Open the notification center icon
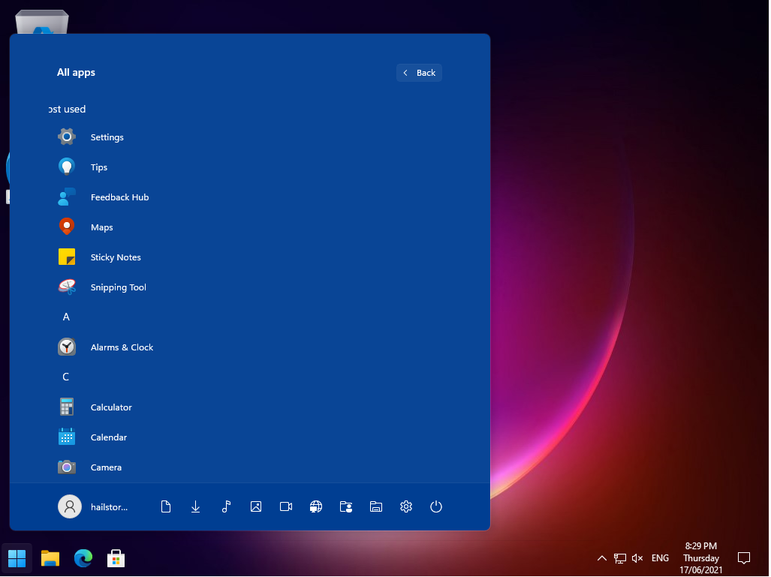 click(744, 558)
